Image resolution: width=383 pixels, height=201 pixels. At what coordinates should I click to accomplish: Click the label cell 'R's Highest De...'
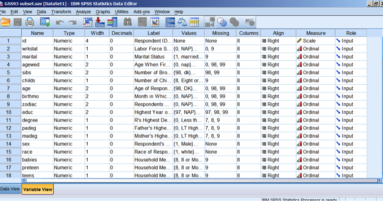[x=153, y=120]
